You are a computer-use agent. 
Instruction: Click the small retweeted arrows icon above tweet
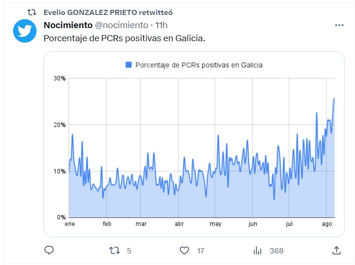click(x=31, y=12)
